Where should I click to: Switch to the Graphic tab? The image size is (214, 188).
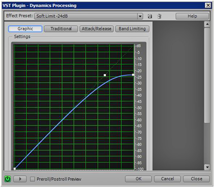click(x=25, y=29)
